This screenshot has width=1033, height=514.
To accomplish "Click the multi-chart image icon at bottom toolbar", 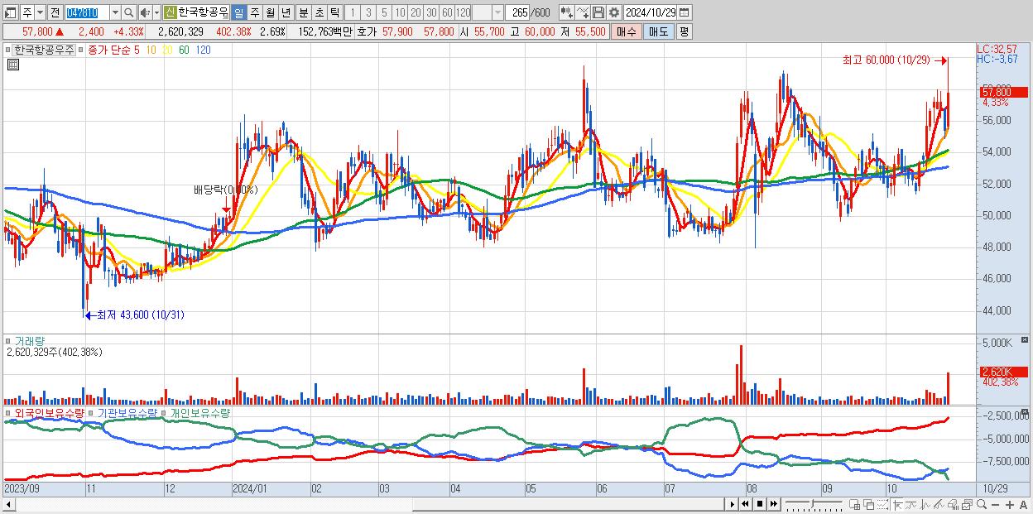I will [968, 505].
